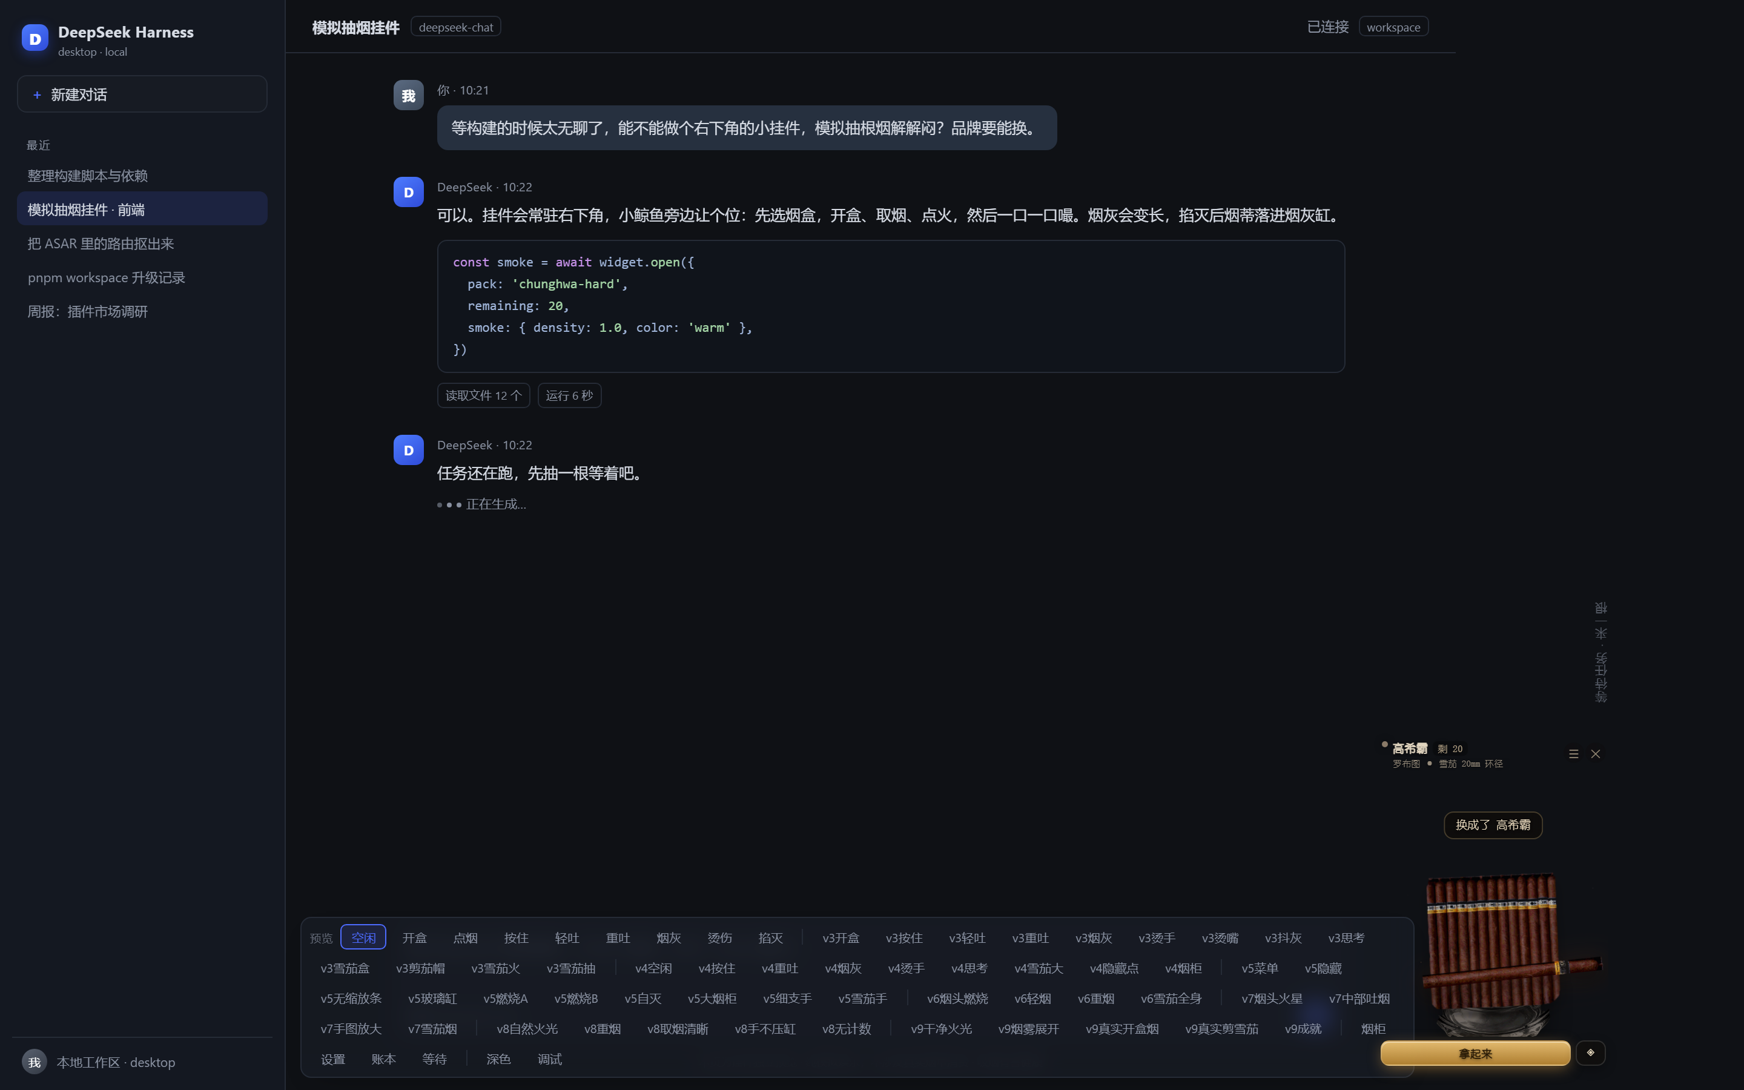Click the 高希霸 brand name in the widget
This screenshot has height=1090, width=1744.
[1410, 748]
